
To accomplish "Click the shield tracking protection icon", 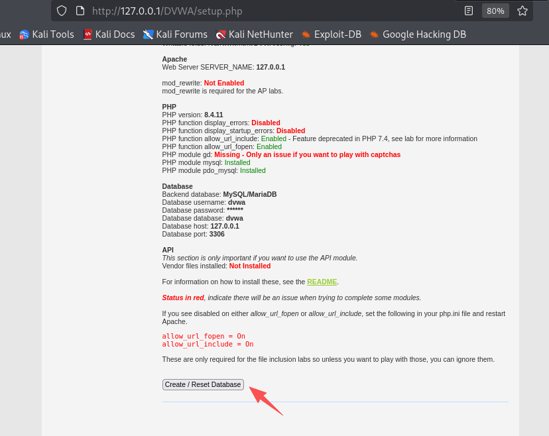I will tap(62, 11).
